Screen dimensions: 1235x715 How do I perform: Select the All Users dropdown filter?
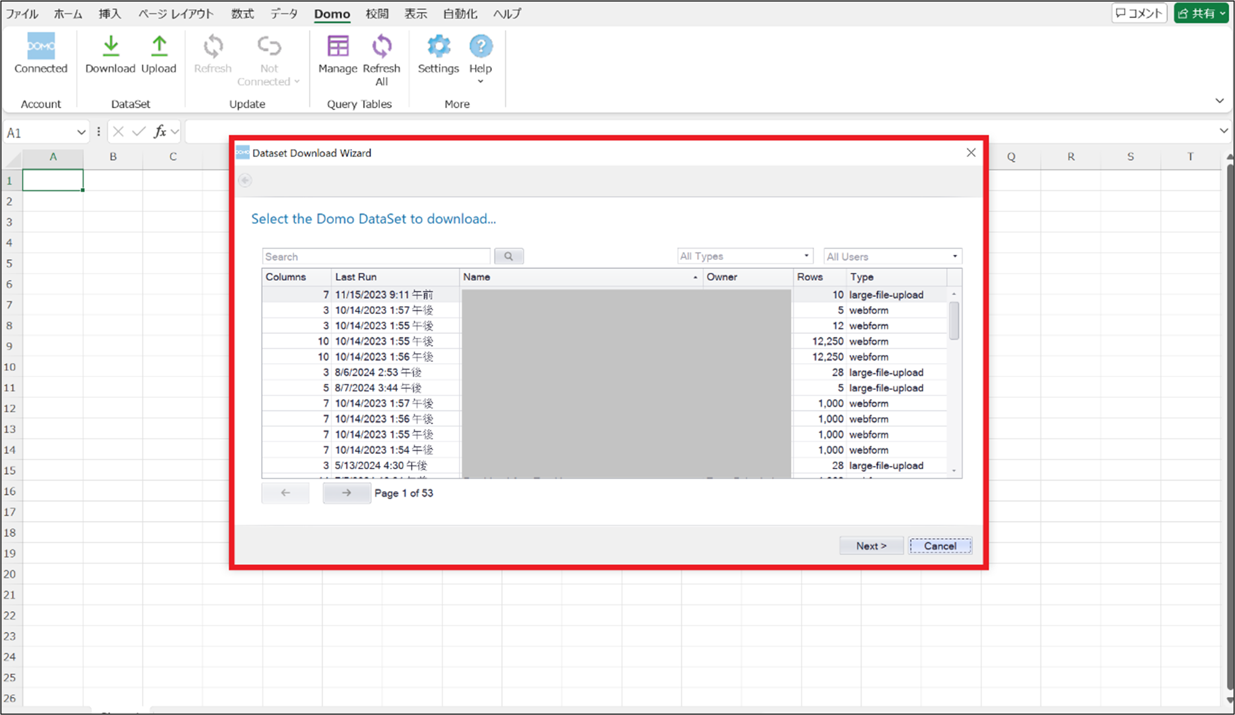(891, 256)
